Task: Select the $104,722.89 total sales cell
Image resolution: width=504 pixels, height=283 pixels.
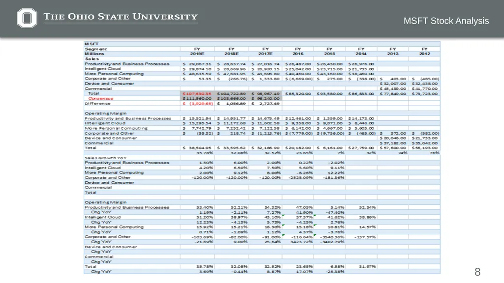Action: pos(231,94)
